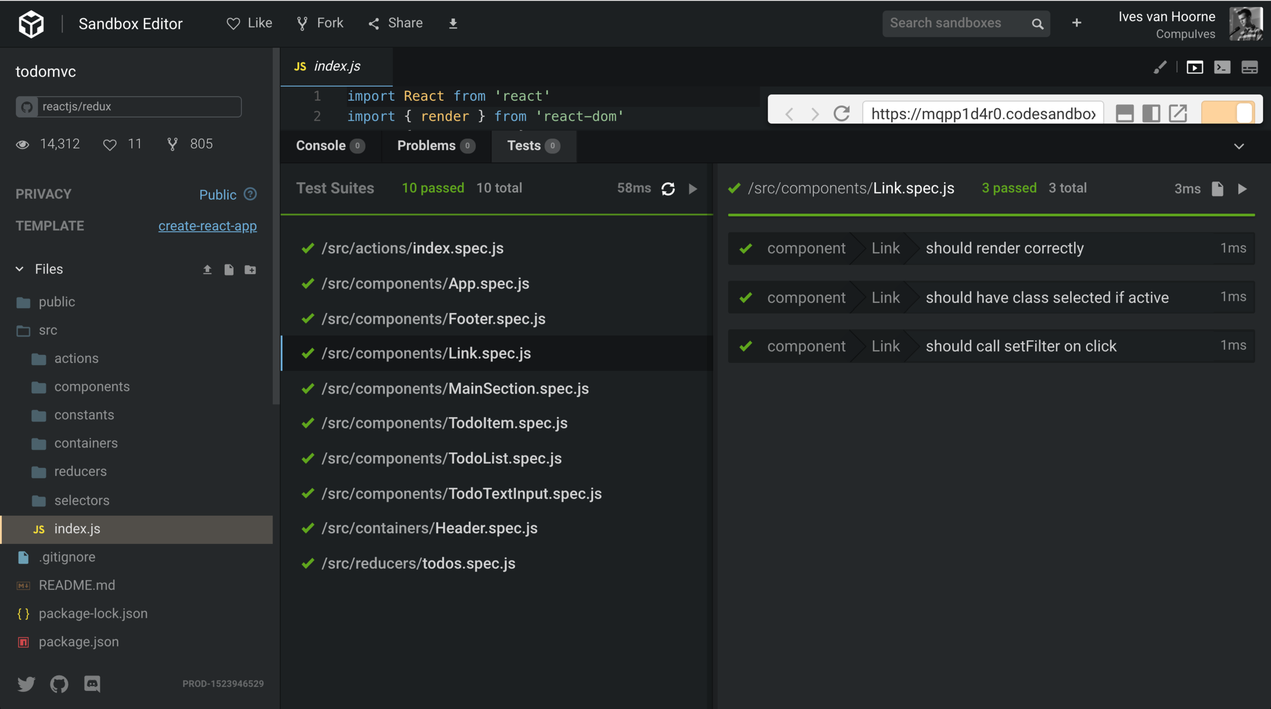The image size is (1271, 709).
Task: Toggle the orange preview switch
Action: coord(1227,112)
